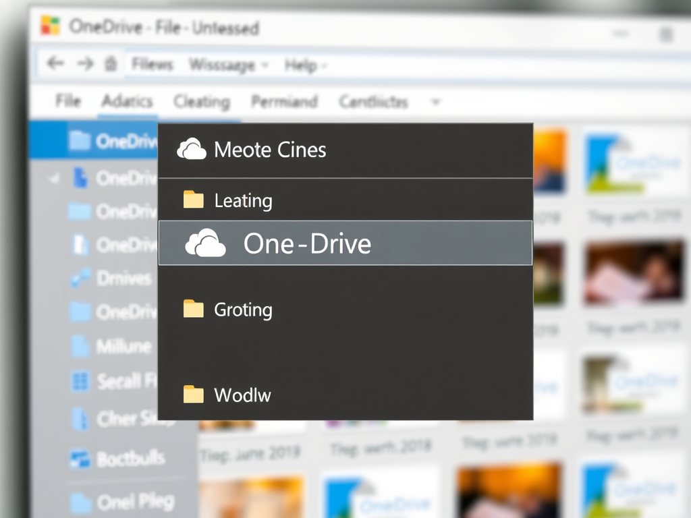
Task: Collapse the second OneDrive tree node arrow
Action: (54, 178)
